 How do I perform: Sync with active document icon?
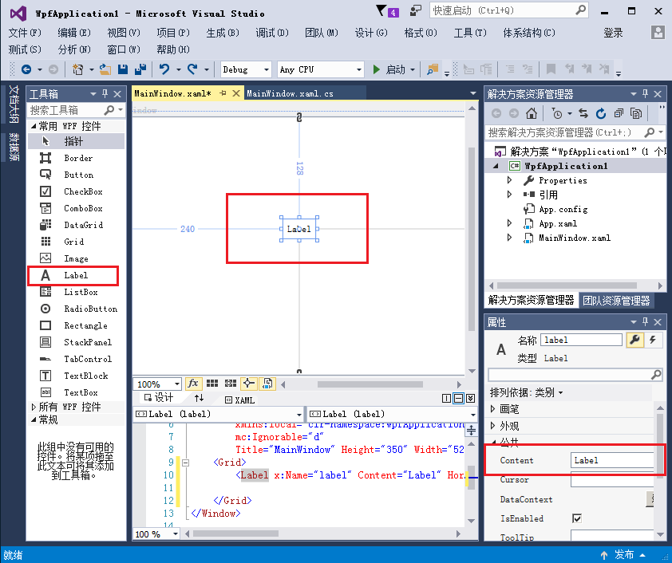tap(583, 113)
